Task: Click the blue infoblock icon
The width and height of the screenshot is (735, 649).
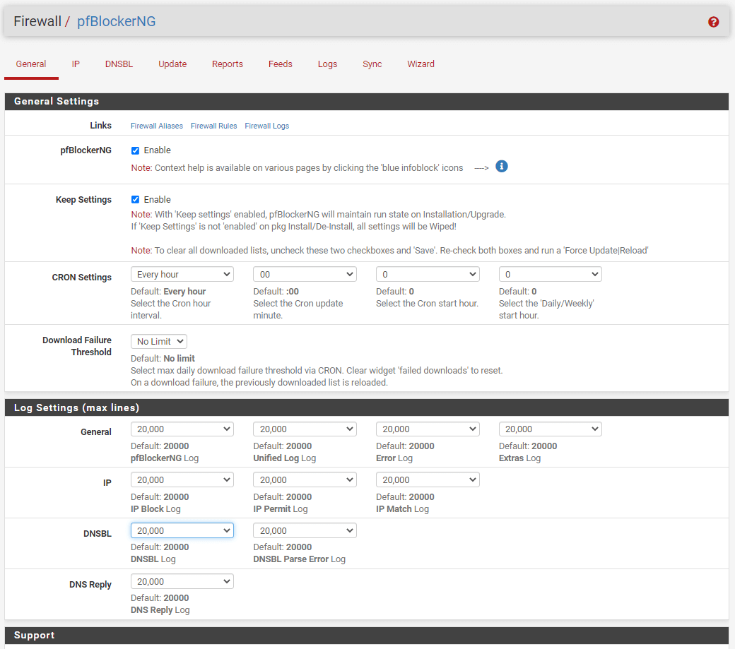Action: tap(502, 167)
